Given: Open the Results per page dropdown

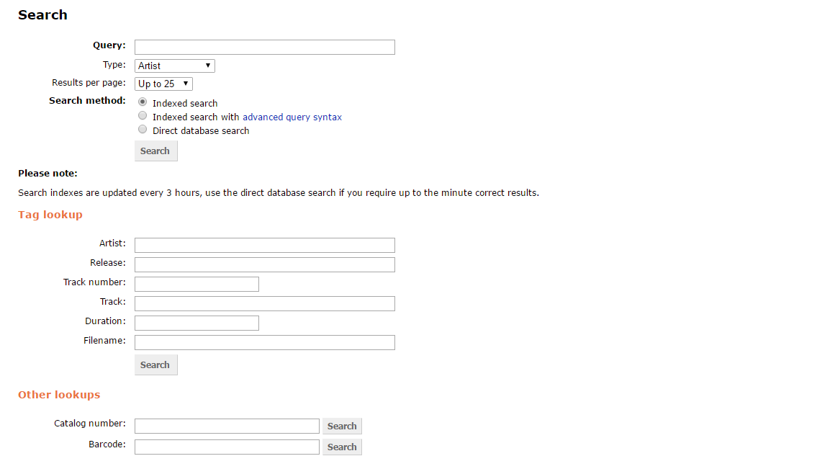Looking at the screenshot, I should [x=163, y=84].
